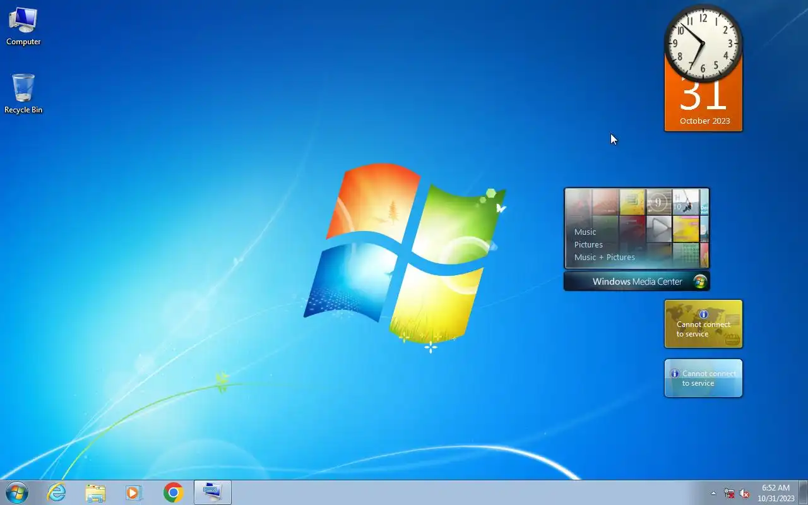Click the yellow gadget 'Cannot connect to service' text
The image size is (808, 505).
click(703, 329)
